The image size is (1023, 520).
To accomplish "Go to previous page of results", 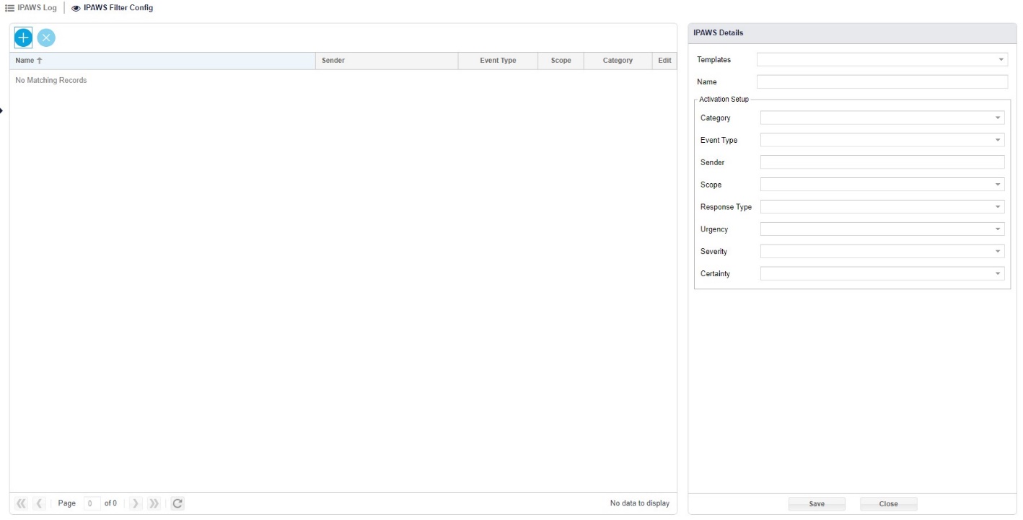I will [x=40, y=503].
